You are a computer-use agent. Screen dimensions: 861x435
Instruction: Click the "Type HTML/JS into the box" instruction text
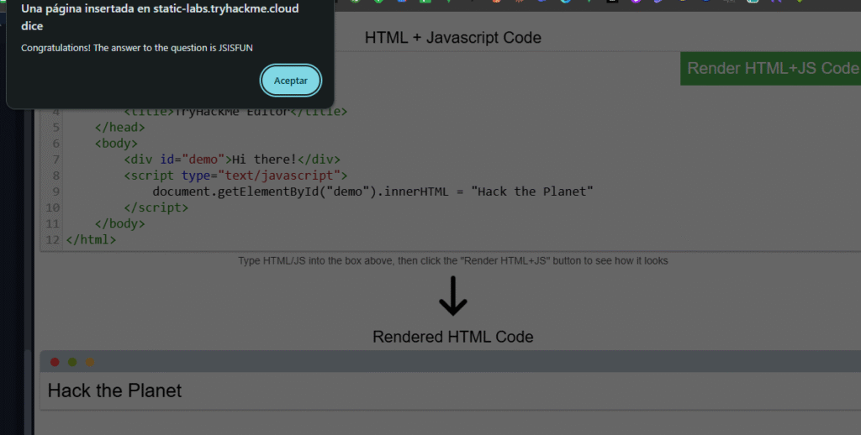[452, 261]
